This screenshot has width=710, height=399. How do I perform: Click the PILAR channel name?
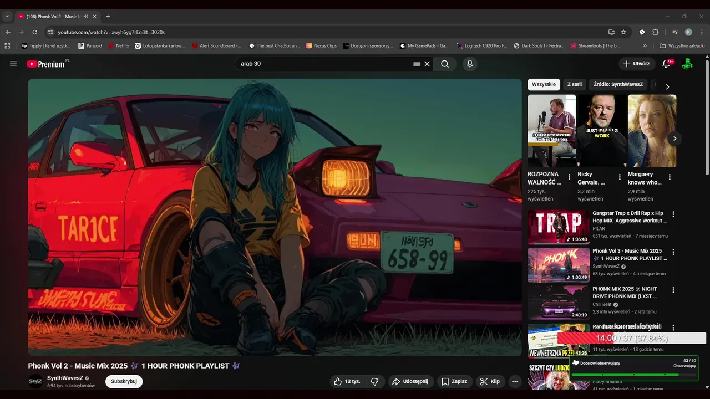click(x=599, y=228)
